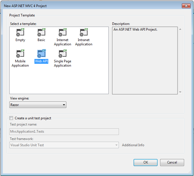Image resolution: width=194 pixels, height=176 pixels.
Task: Enable Create a unit test project checkbox
Action: 11,118
